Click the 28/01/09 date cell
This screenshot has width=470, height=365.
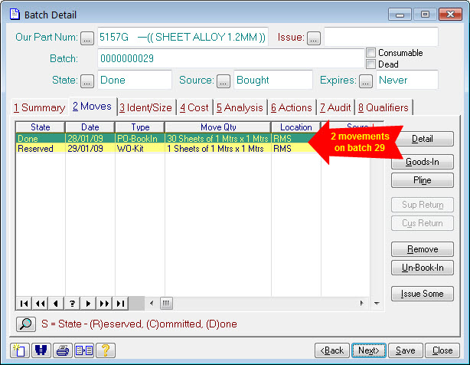point(90,138)
